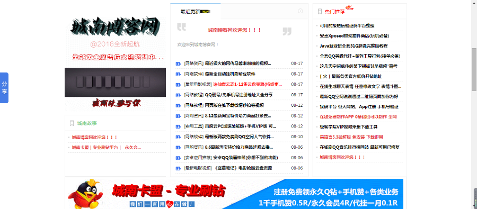
Task: Open 城南卡盟 | 专业刷钻平台 link under 城南故事
Action: [x=107, y=148]
